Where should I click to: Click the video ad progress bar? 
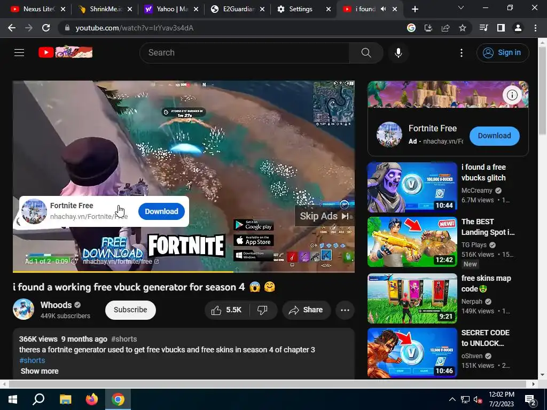point(184,272)
